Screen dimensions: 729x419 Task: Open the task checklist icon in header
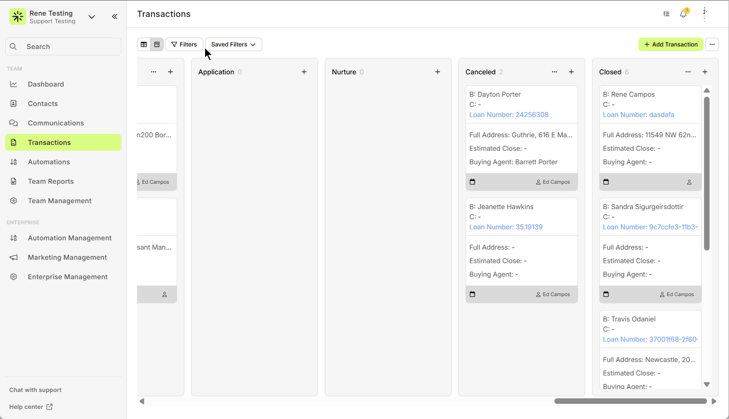tap(666, 14)
